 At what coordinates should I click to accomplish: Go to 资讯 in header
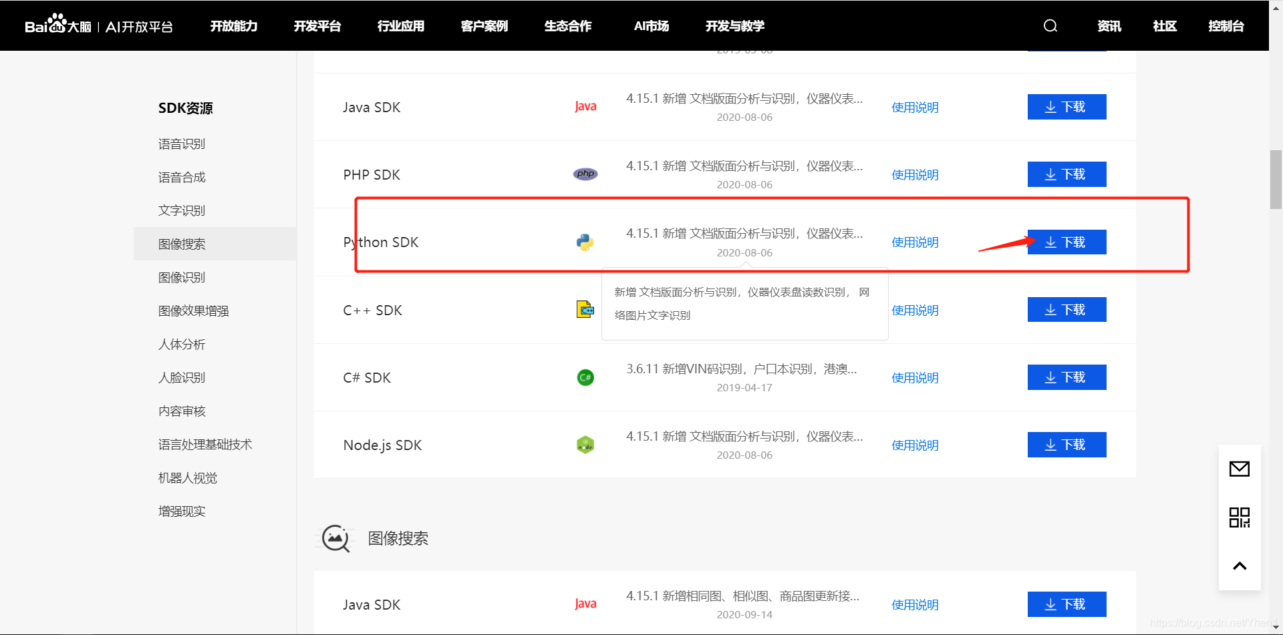[x=1109, y=26]
